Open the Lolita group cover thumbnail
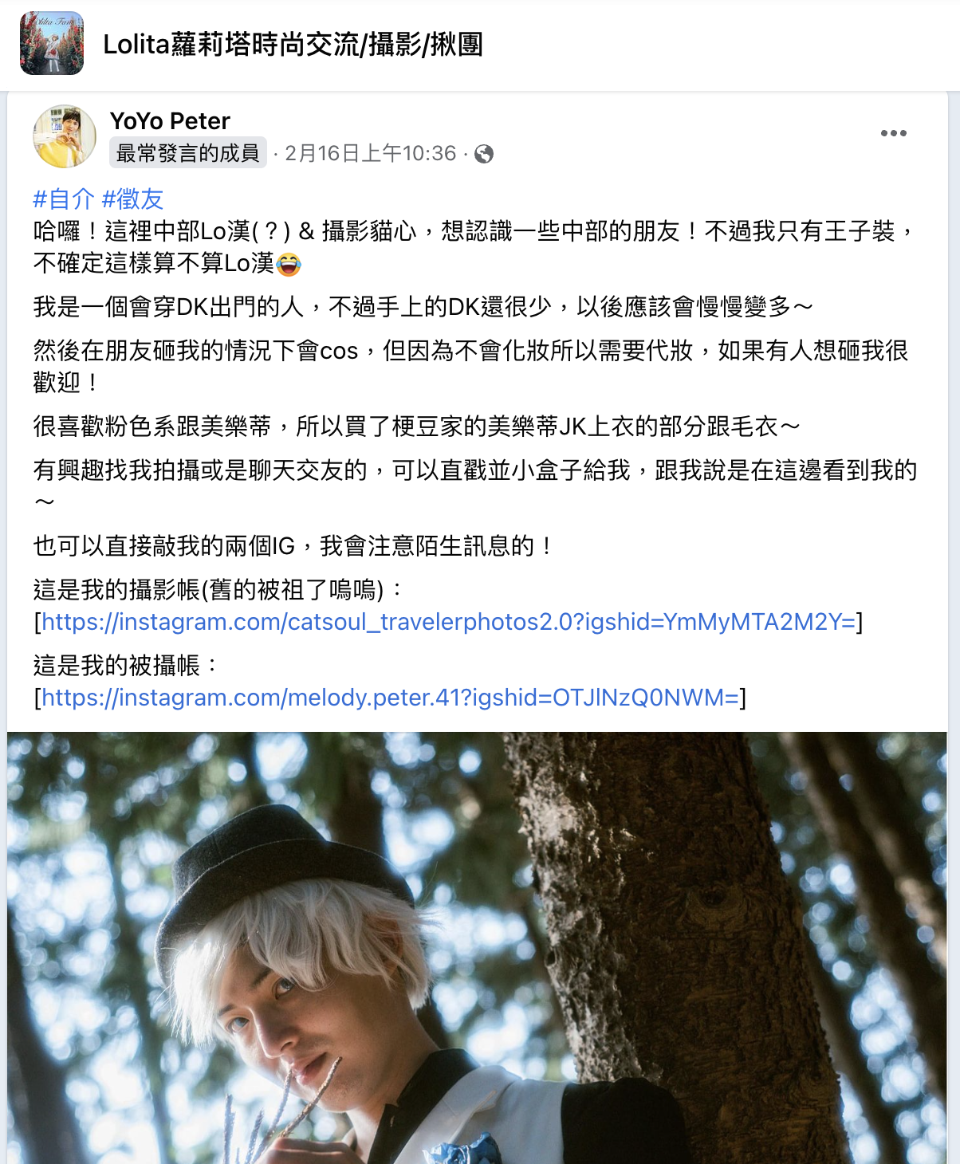The image size is (960, 1164). point(52,43)
